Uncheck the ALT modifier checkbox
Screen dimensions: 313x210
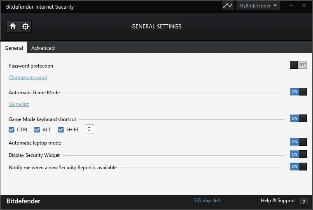37,130
